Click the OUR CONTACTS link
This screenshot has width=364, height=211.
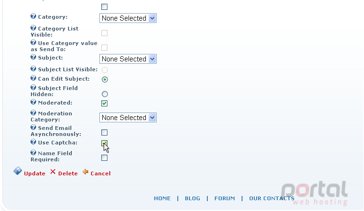(x=272, y=198)
